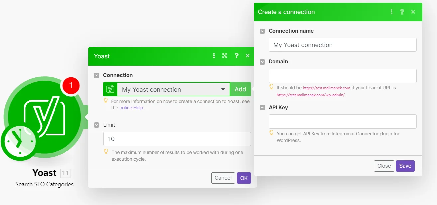Follow the online Help link
The image size is (437, 205).
[131, 108]
